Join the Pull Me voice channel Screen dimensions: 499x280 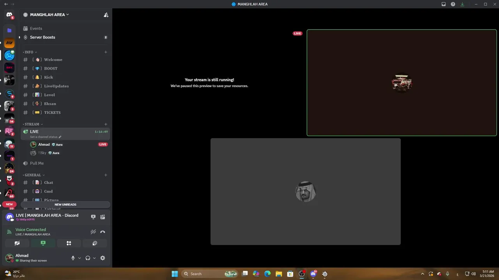(65, 163)
